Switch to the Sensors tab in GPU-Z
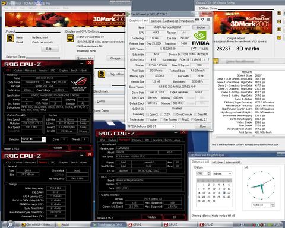285x228 pixels. pos(156,21)
